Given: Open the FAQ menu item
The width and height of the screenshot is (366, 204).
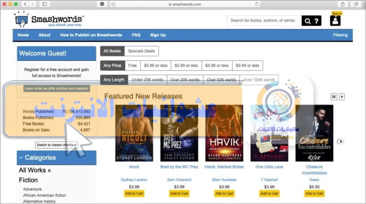Looking at the screenshot, I should click(136, 35).
